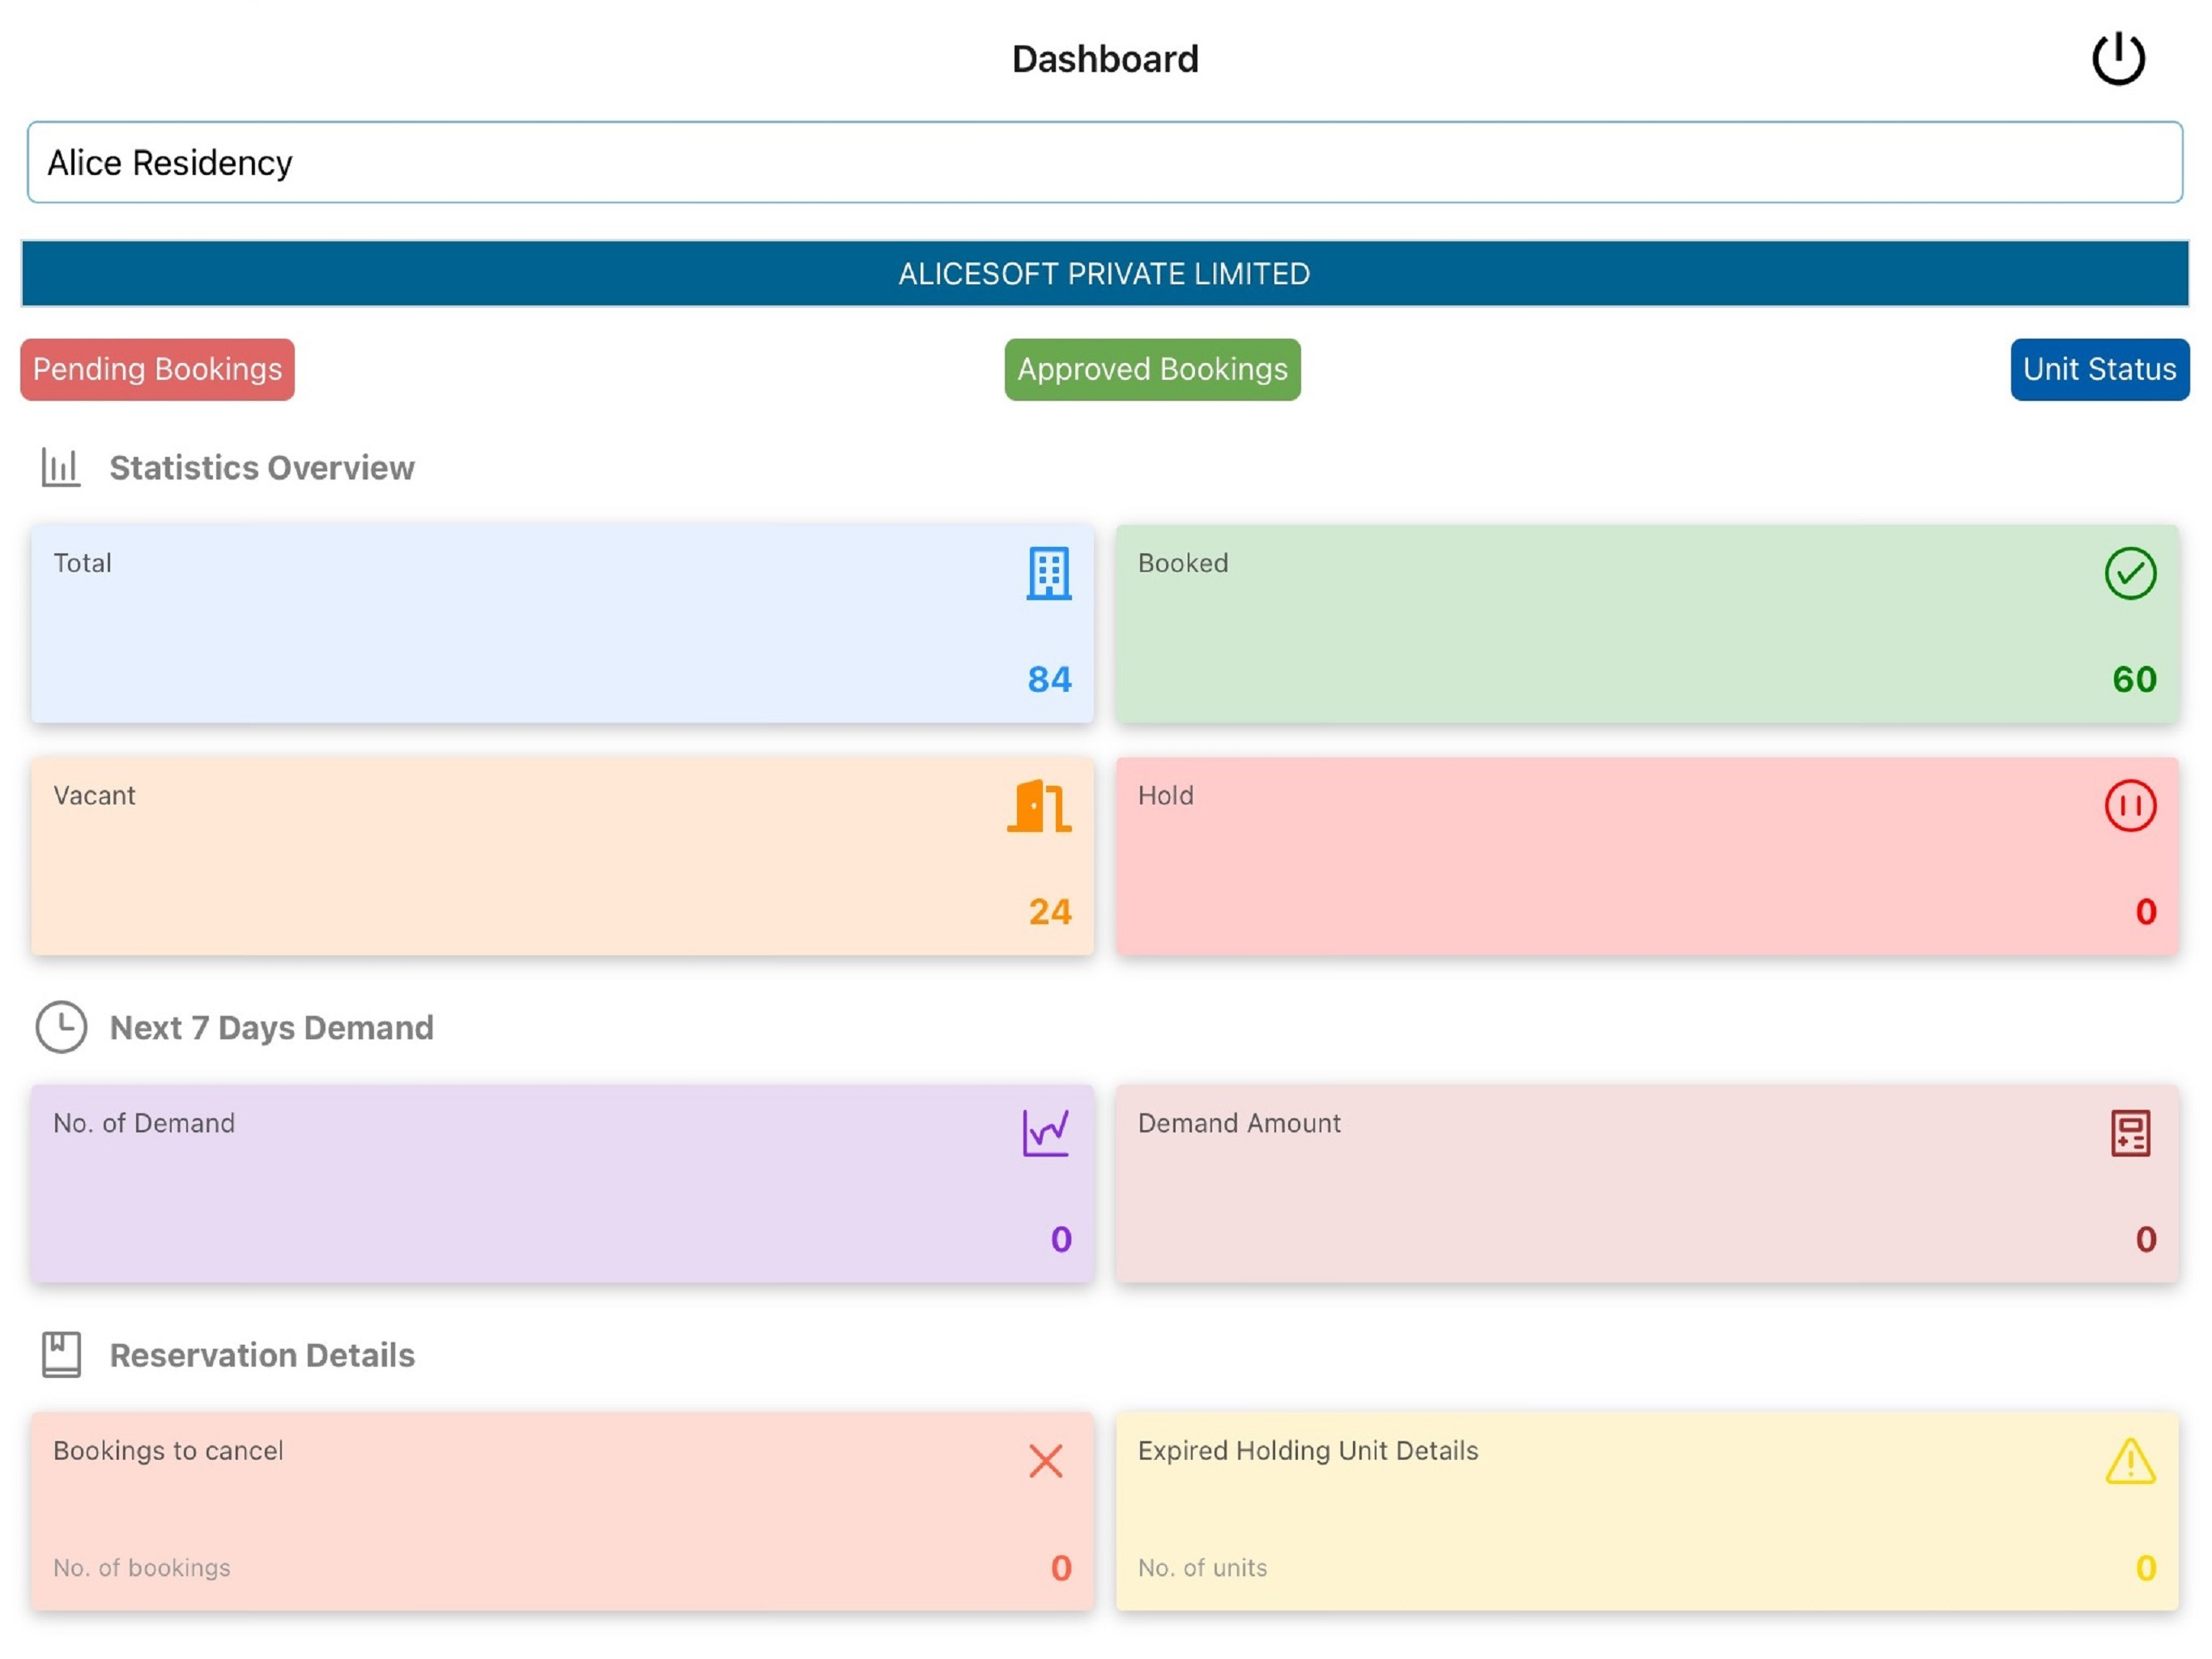The image size is (2212, 1659).
Task: Open Approved Bookings
Action: coord(1152,369)
